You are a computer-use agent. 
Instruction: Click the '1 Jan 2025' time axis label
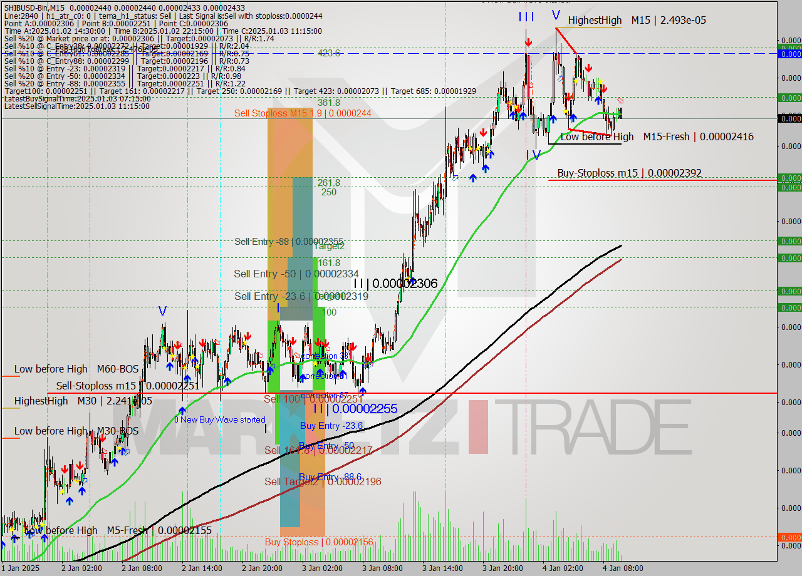point(22,568)
